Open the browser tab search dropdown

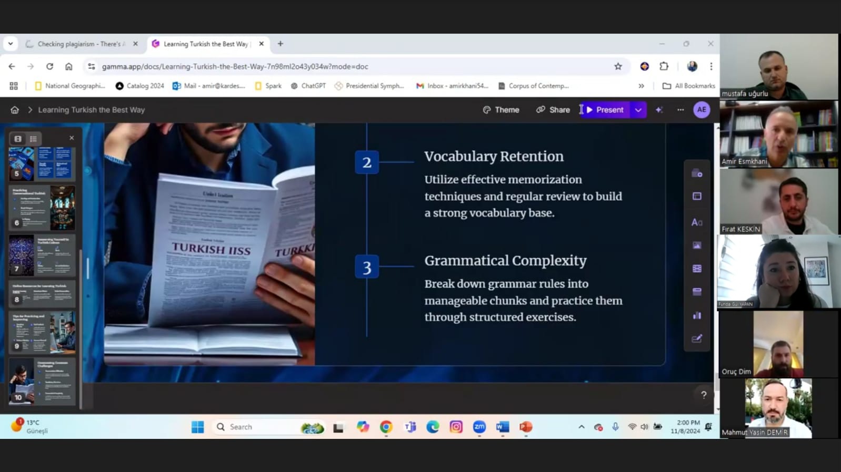coord(11,44)
